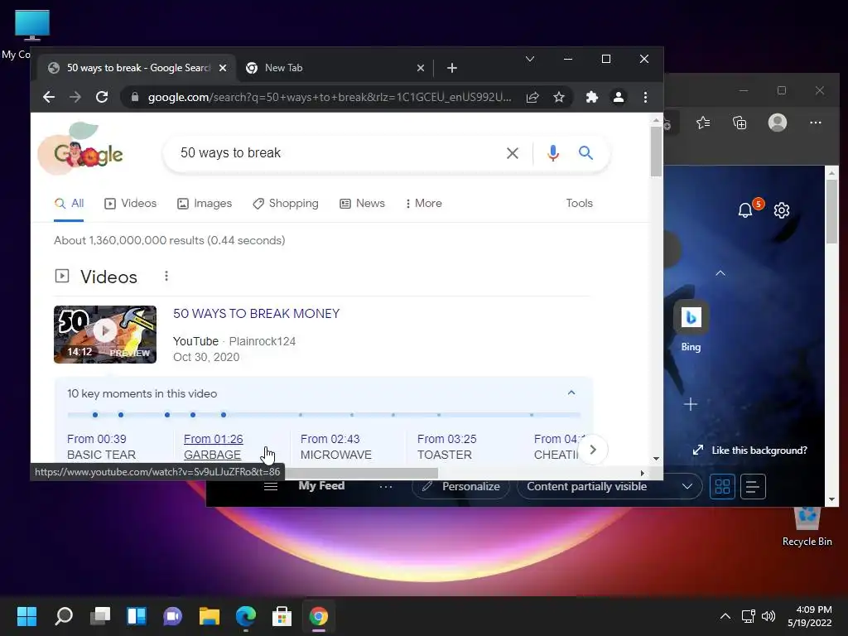
Task: Switch Edge feed to list view
Action: 753,486
